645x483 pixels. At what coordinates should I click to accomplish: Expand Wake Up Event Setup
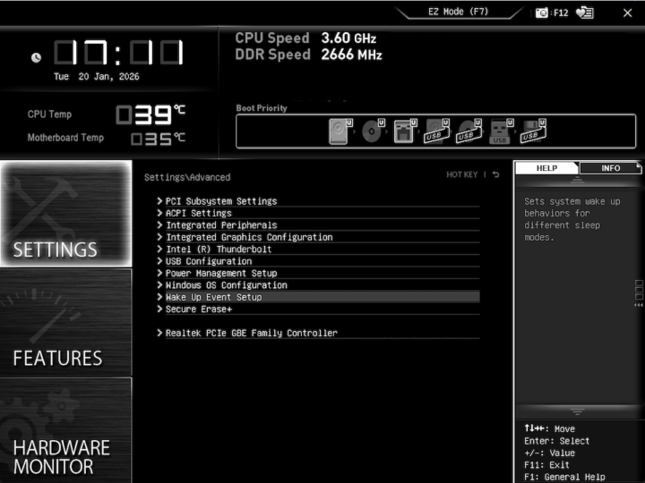(x=213, y=297)
